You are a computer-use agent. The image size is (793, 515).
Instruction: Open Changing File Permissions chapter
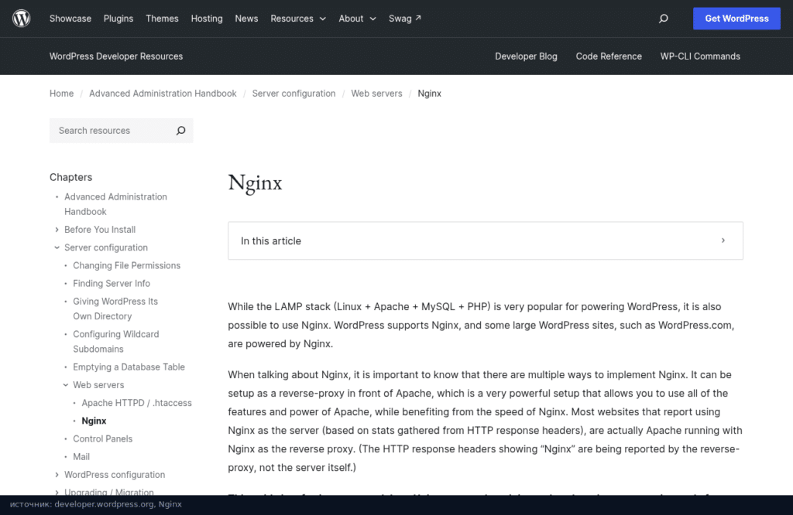pyautogui.click(x=126, y=265)
